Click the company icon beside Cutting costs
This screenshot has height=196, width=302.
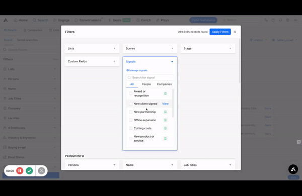point(165,128)
